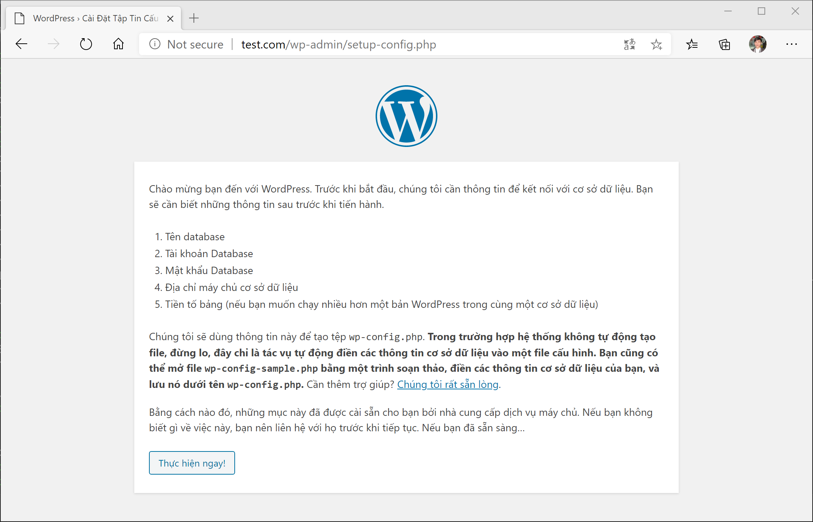Screen dimensions: 813x522
Task: Click the Thực hiện ngay! button
Action: click(x=192, y=463)
